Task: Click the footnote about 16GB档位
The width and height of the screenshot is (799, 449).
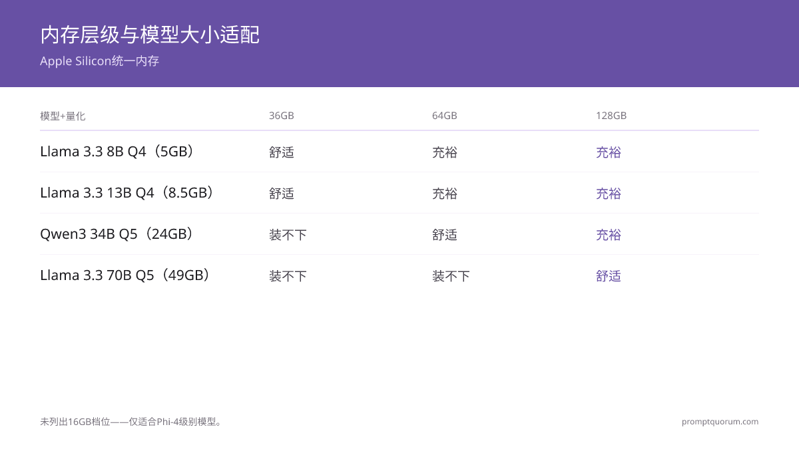Action: coord(131,422)
